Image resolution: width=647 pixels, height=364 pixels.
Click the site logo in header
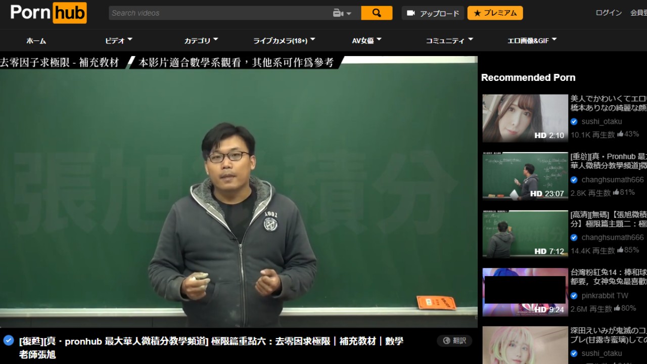click(49, 13)
